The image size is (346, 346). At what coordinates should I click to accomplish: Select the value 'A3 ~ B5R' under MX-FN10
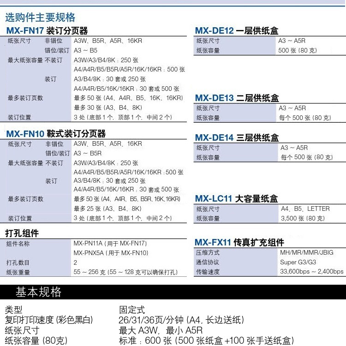coord(88,153)
